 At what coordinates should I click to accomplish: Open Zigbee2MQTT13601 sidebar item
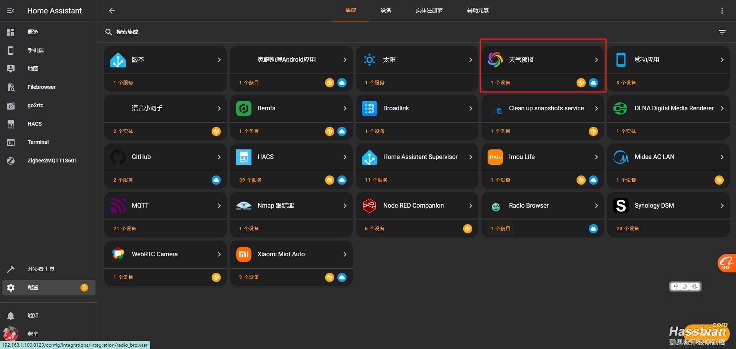pyautogui.click(x=49, y=161)
